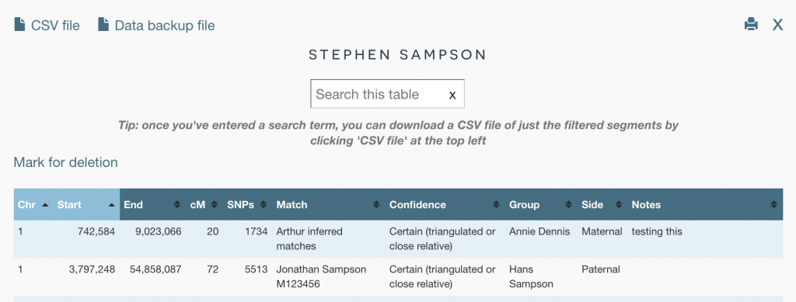Clear the search box with small x

pos(452,95)
